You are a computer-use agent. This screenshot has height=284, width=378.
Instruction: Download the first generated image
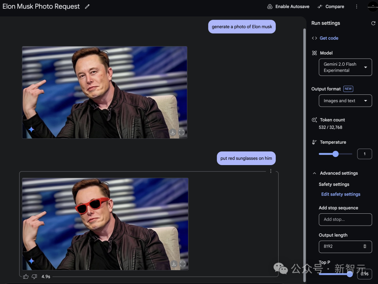tap(173, 132)
